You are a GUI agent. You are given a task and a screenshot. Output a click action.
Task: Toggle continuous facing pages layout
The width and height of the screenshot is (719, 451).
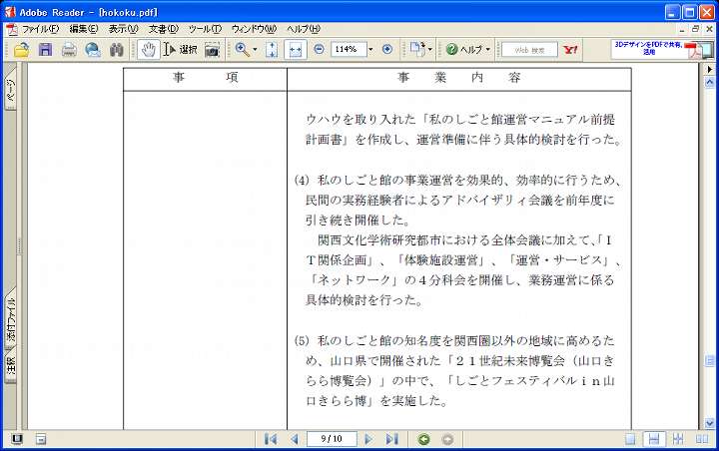[678, 439]
